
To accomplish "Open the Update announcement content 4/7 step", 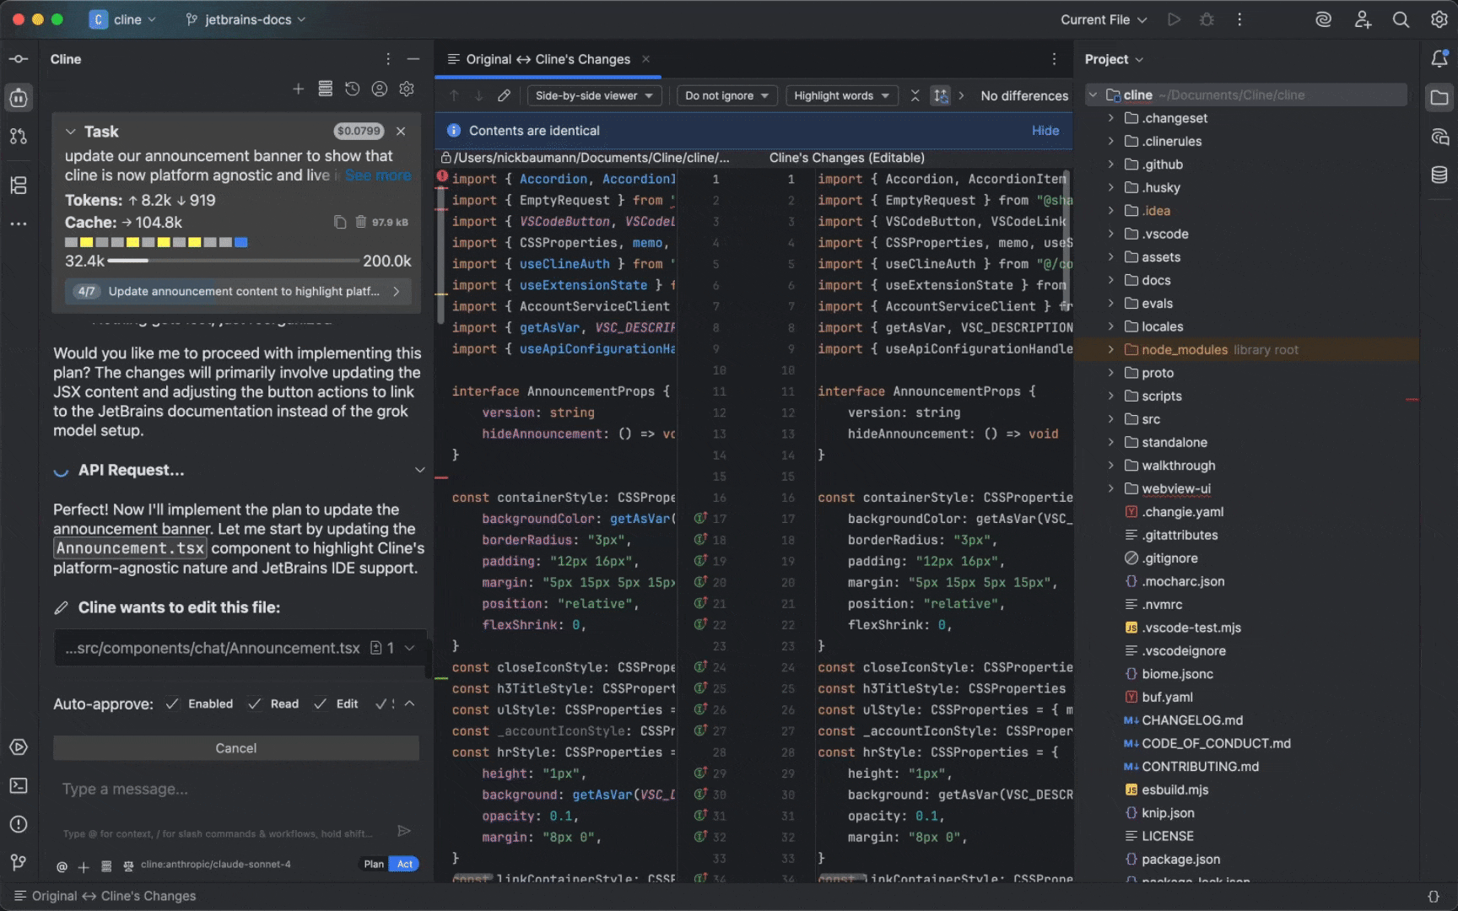I will 236,291.
